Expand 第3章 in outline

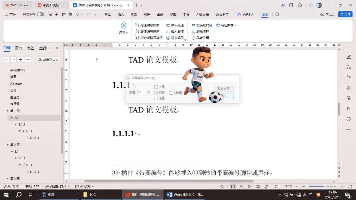(x=8, y=179)
